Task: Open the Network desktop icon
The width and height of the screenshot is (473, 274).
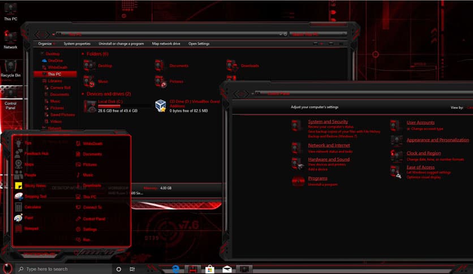Action: pyautogui.click(x=11, y=40)
